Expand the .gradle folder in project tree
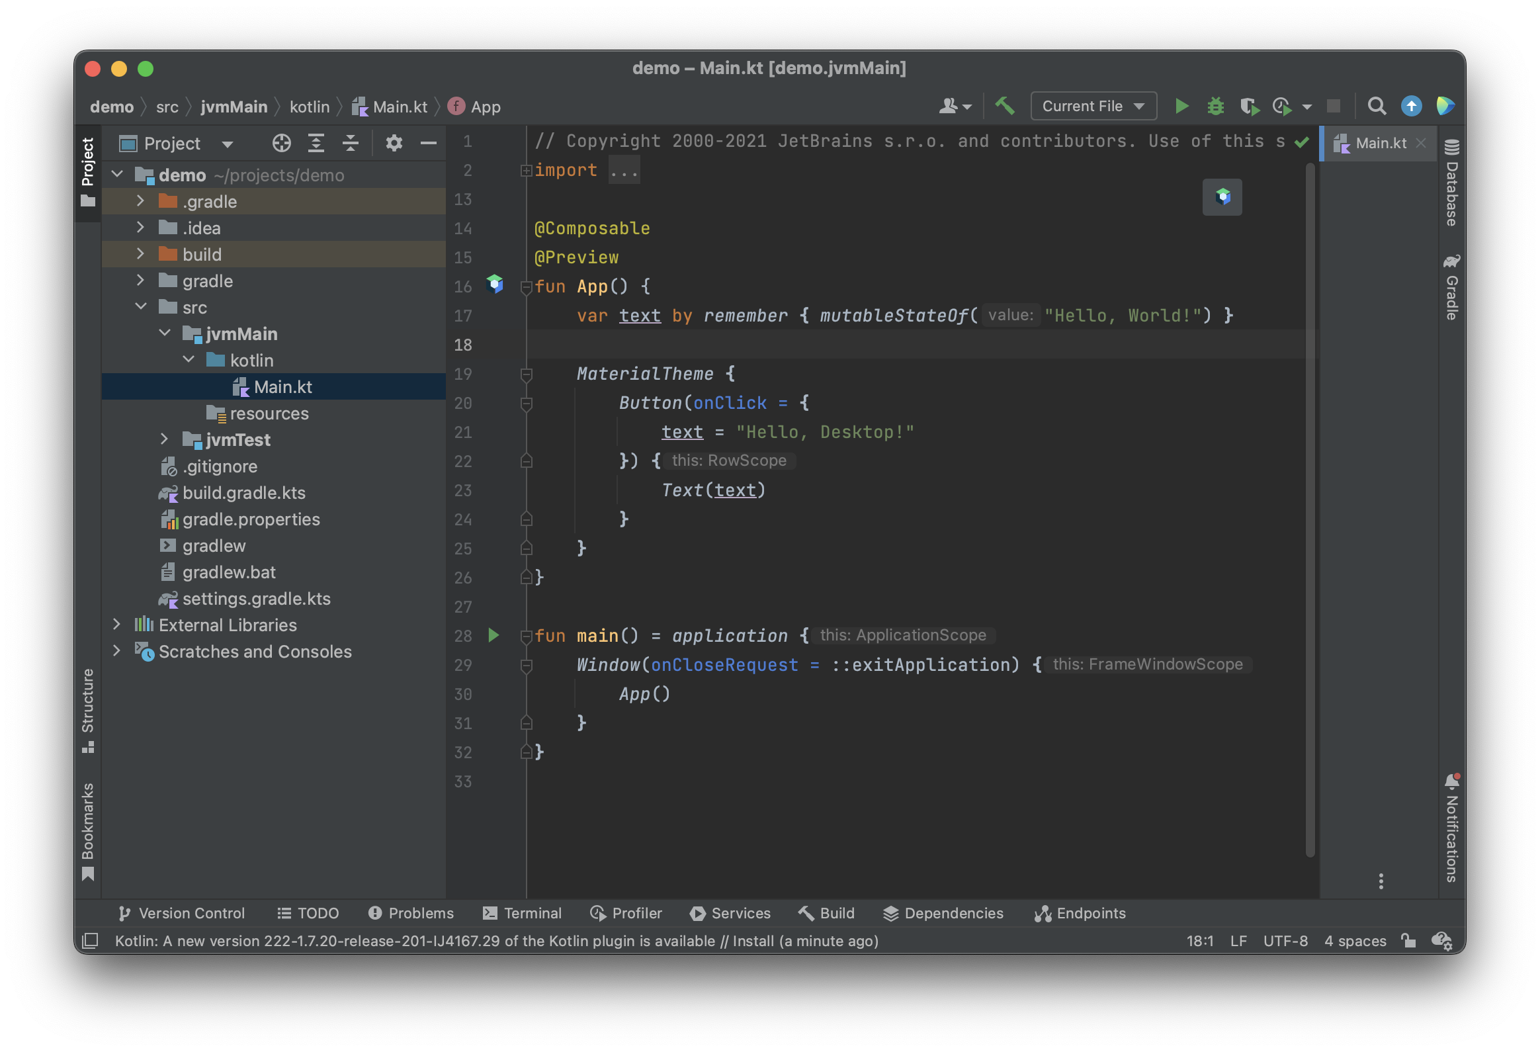This screenshot has width=1540, height=1052. point(140,201)
